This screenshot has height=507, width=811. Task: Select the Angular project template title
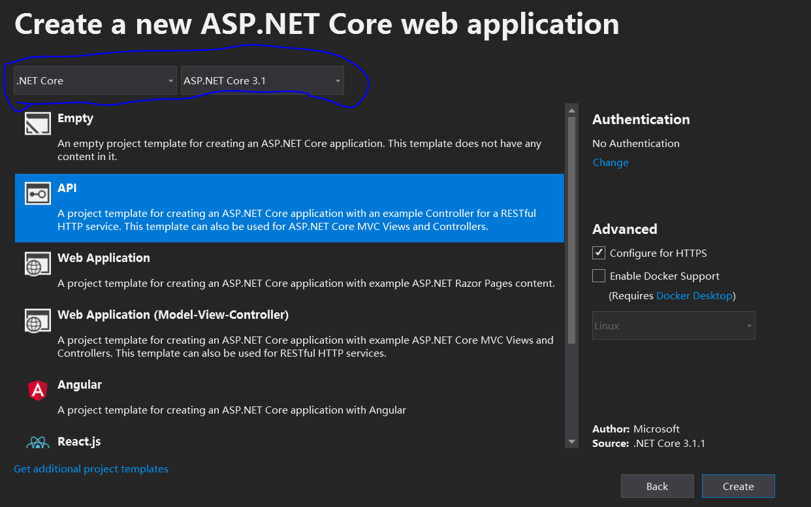pyautogui.click(x=80, y=385)
